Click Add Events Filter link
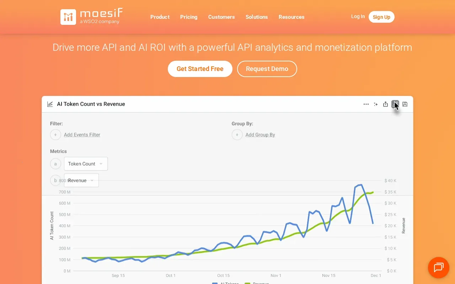 point(82,135)
